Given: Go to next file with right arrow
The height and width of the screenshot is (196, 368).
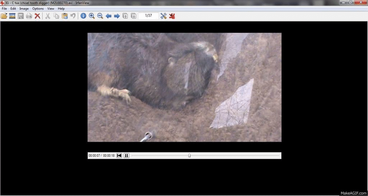Looking at the screenshot, I should [117, 16].
